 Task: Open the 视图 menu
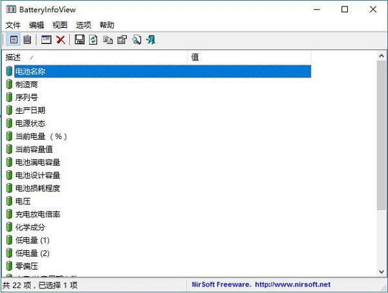point(60,25)
